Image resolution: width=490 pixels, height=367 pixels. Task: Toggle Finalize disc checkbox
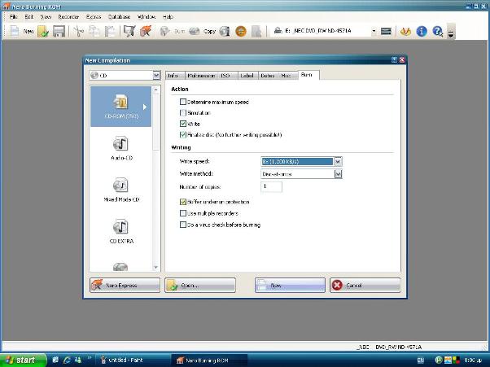point(183,134)
